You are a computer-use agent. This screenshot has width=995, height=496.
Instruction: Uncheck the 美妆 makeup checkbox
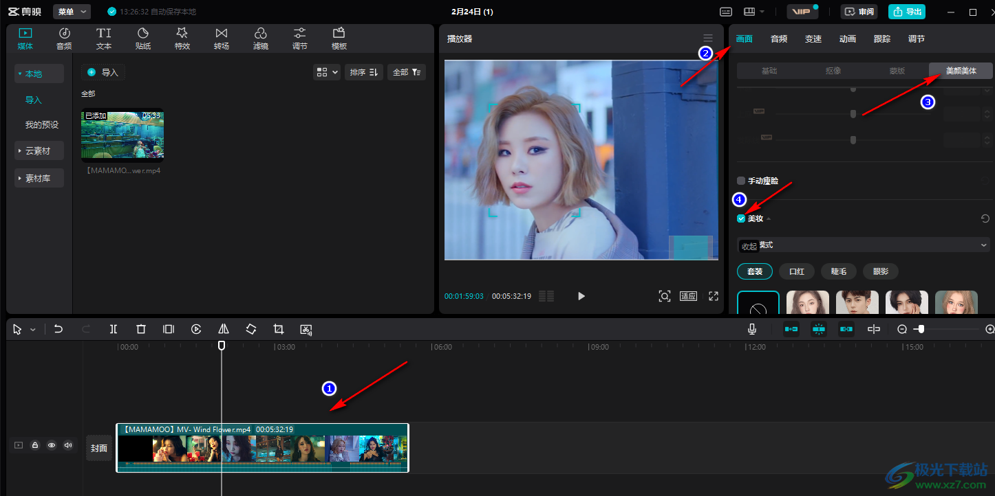(x=741, y=218)
